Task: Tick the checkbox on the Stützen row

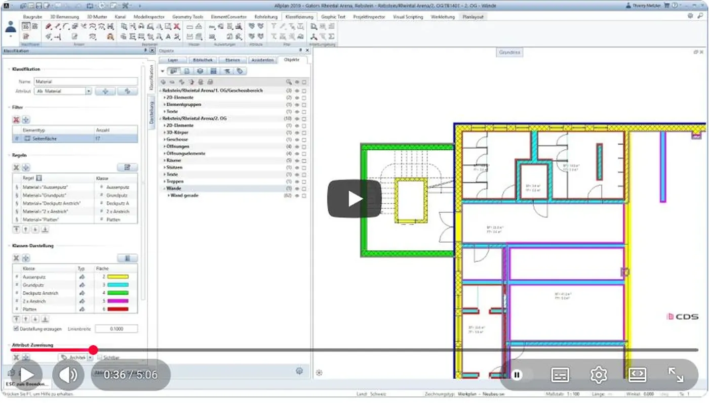Action: pyautogui.click(x=304, y=167)
